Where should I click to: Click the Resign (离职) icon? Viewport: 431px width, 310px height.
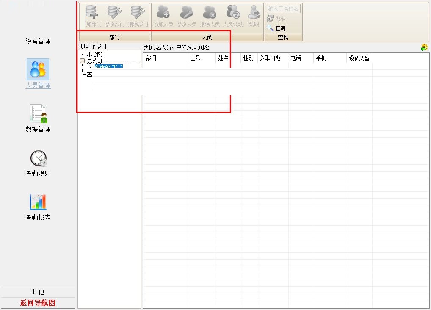pos(254,12)
